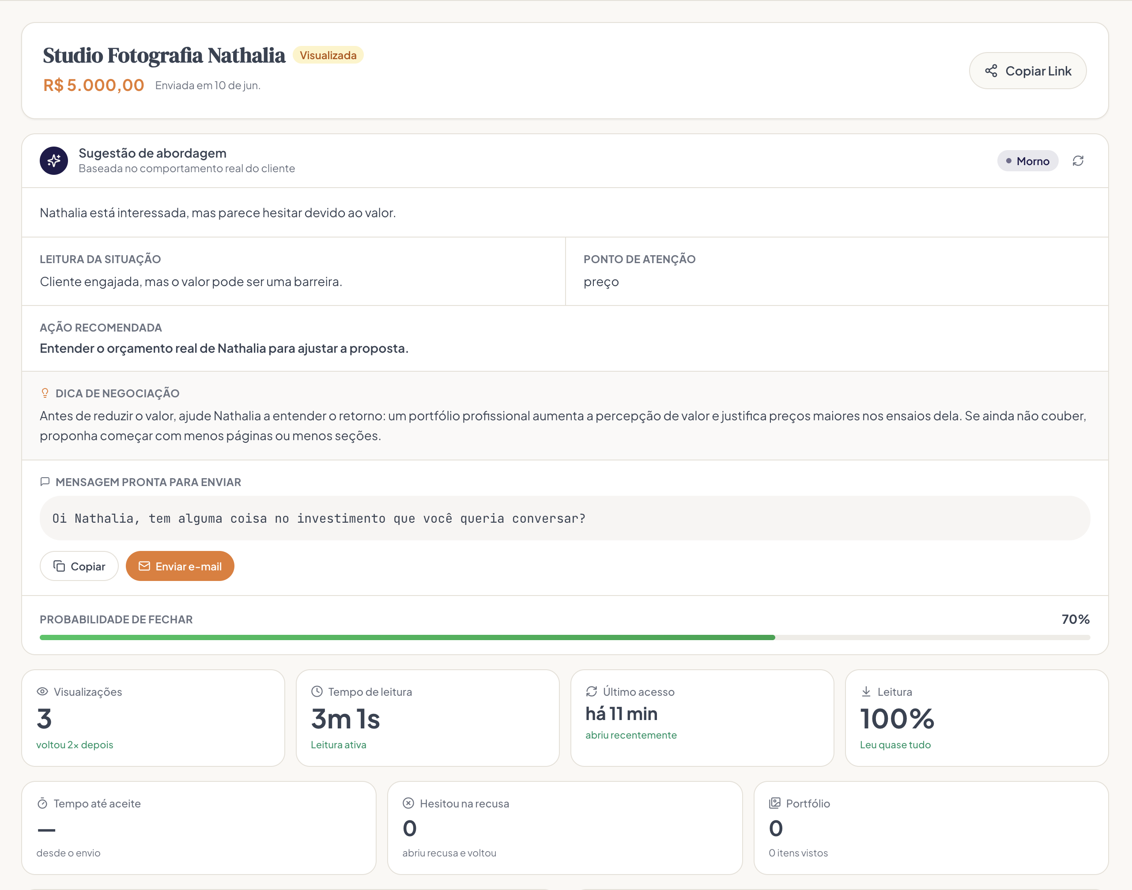Image resolution: width=1132 pixels, height=890 pixels.
Task: Click the 'PROBABILIDADE DE FECHAR' label
Action: (x=116, y=619)
